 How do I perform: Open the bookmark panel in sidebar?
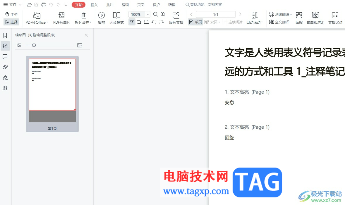pyautogui.click(x=5, y=35)
